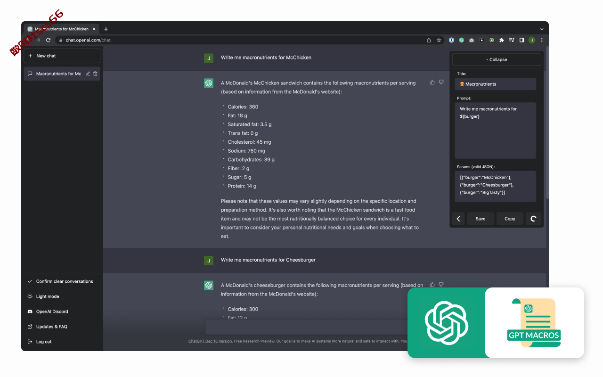Reload the page

click(x=48, y=40)
